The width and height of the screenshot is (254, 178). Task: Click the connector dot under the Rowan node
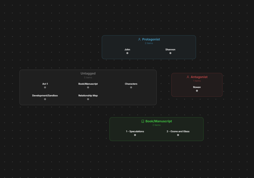click(x=197, y=91)
